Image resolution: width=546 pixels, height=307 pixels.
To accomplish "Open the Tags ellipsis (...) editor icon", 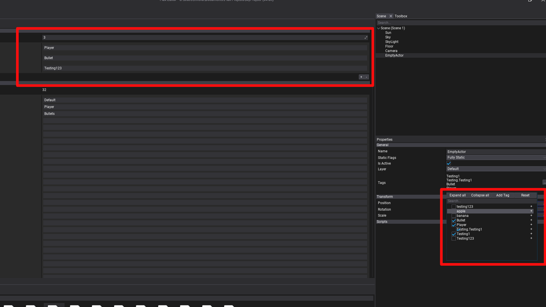I will point(544,182).
